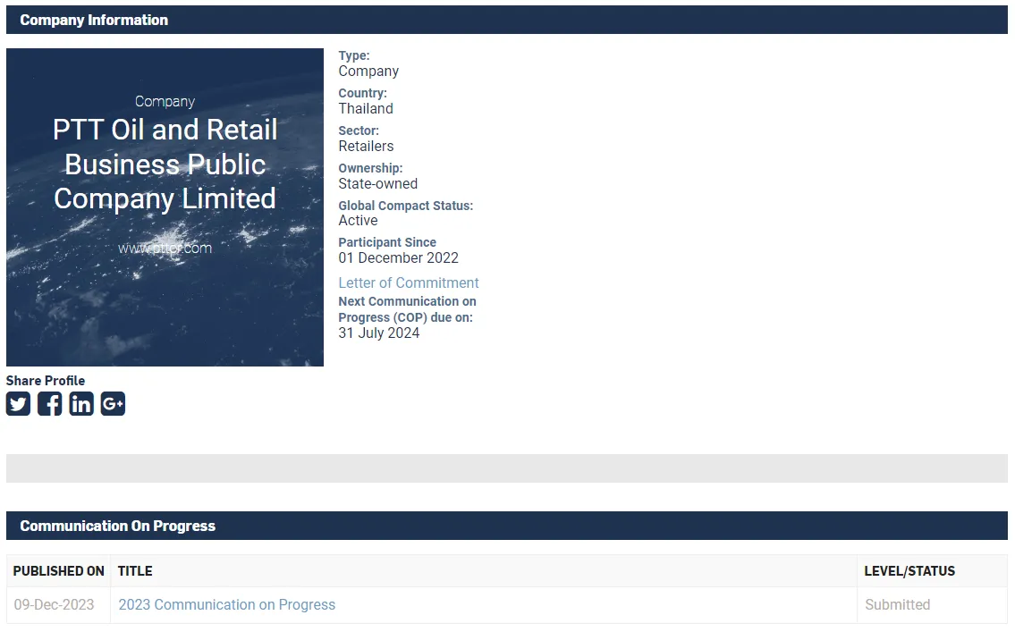Image resolution: width=1015 pixels, height=632 pixels.
Task: Click the Published On column header
Action: (59, 571)
